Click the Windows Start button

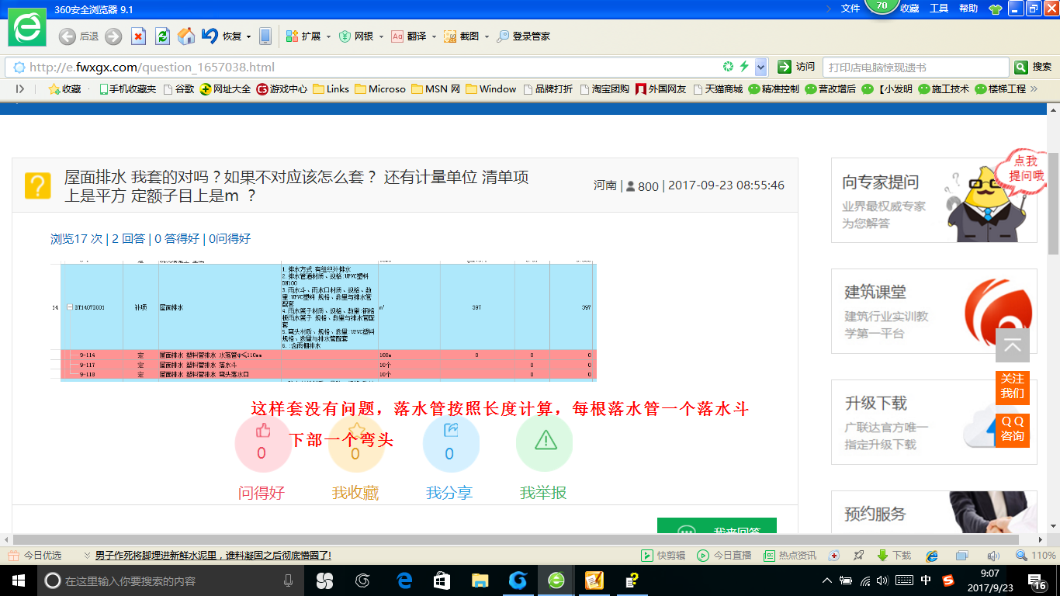[18, 580]
